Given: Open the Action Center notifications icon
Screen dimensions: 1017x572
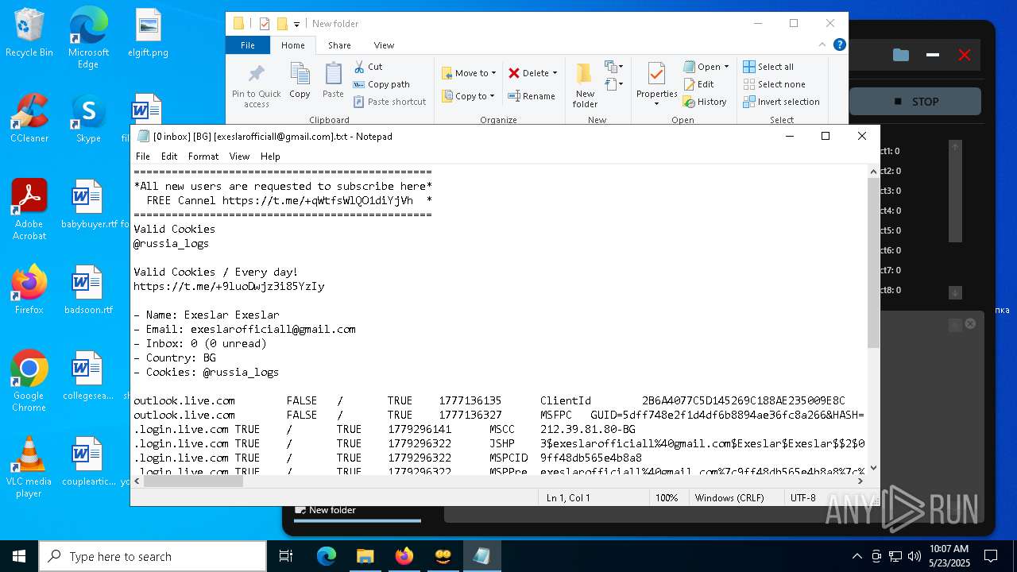Looking at the screenshot, I should 991,556.
